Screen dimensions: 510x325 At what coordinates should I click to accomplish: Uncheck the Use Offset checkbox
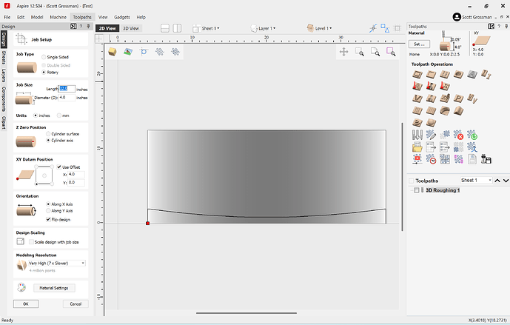60,167
